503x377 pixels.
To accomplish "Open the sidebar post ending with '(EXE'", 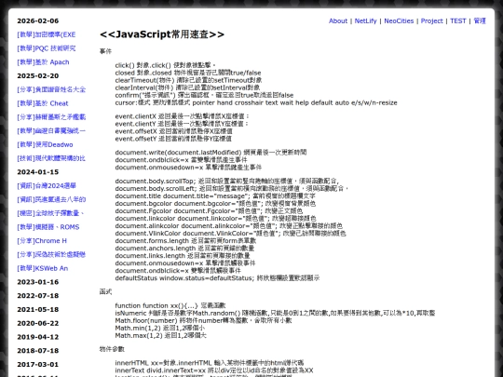I will 47,34.
